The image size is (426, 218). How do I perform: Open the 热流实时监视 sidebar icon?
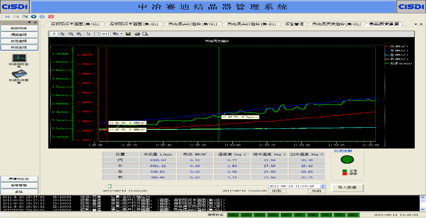point(19,61)
